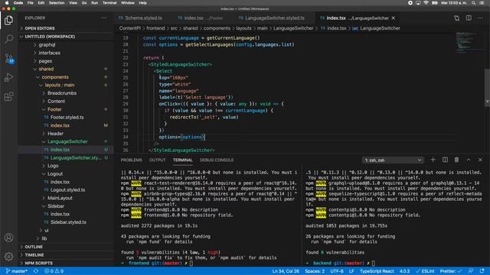
Task: Open macOS Spotlight search icon
Action: pyautogui.click(x=474, y=3)
